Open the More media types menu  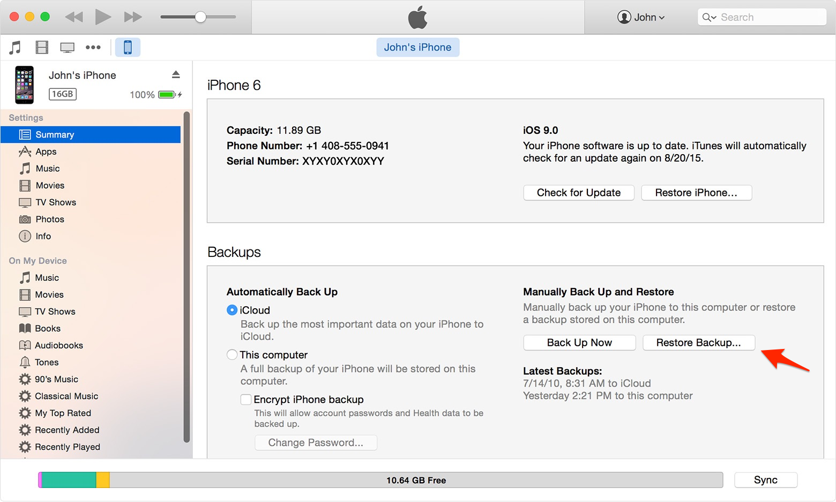point(93,47)
